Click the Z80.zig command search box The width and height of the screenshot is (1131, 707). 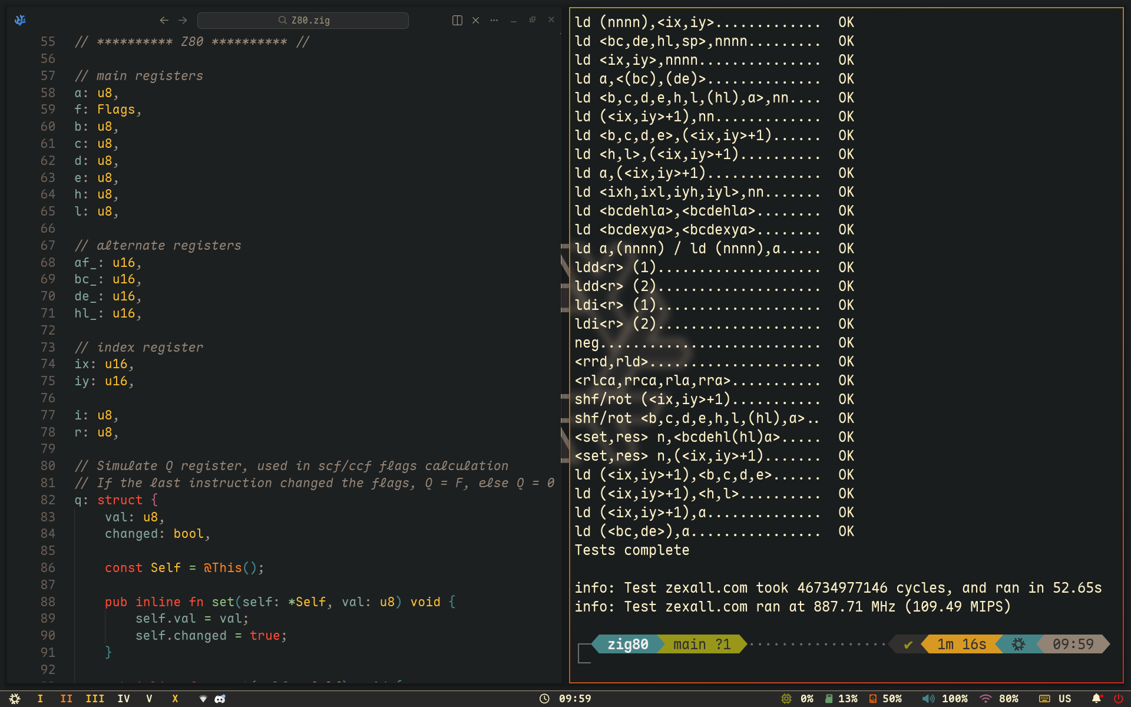tap(303, 20)
